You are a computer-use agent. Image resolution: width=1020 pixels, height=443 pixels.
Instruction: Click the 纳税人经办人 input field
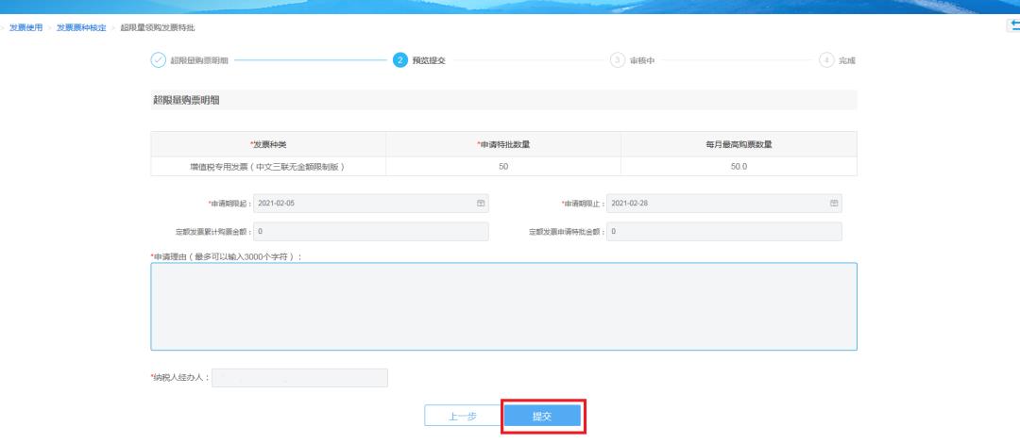pyautogui.click(x=299, y=378)
